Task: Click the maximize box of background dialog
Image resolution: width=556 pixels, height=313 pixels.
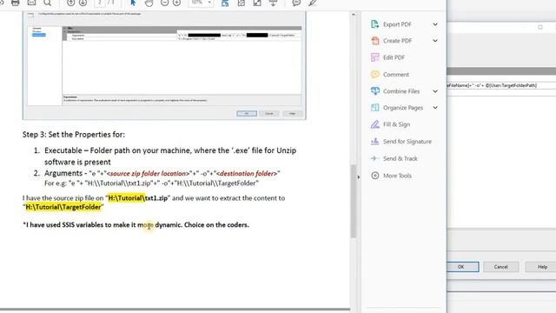Action: [x=540, y=27]
